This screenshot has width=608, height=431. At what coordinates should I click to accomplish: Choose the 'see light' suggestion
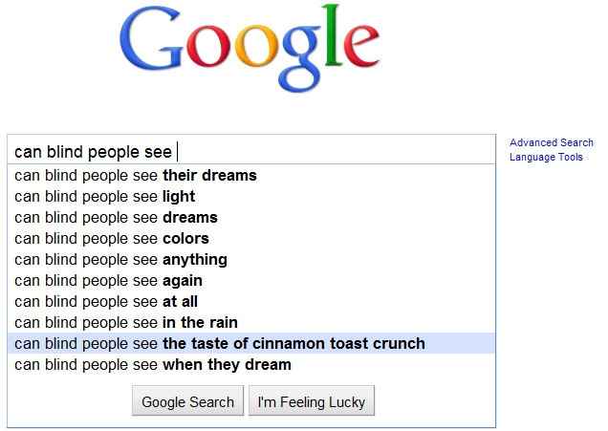[251, 197]
